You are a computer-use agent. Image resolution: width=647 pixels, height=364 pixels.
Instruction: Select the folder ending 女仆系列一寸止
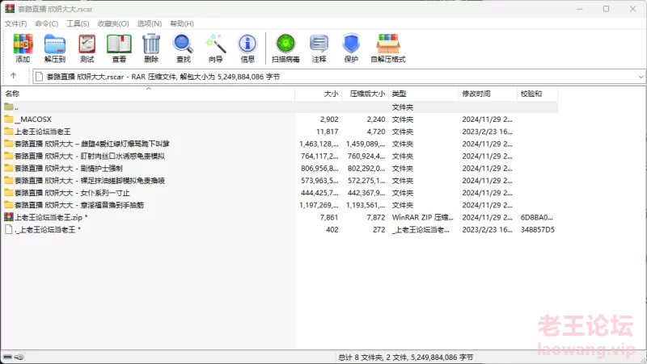(x=280, y=193)
